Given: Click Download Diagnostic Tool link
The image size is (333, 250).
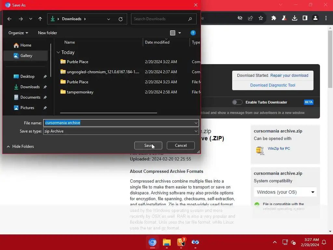Looking at the screenshot, I should (273, 85).
